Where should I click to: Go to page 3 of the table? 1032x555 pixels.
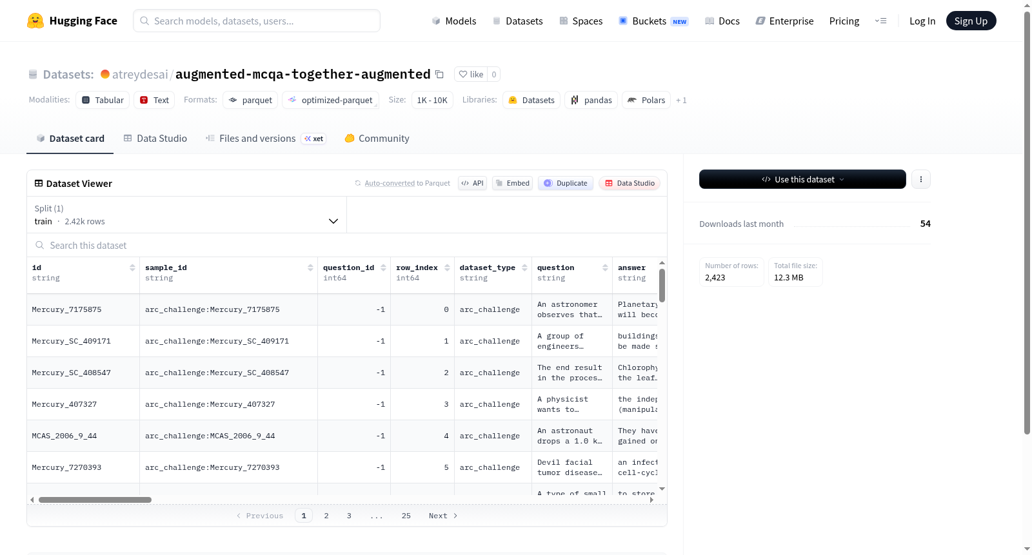coord(349,516)
